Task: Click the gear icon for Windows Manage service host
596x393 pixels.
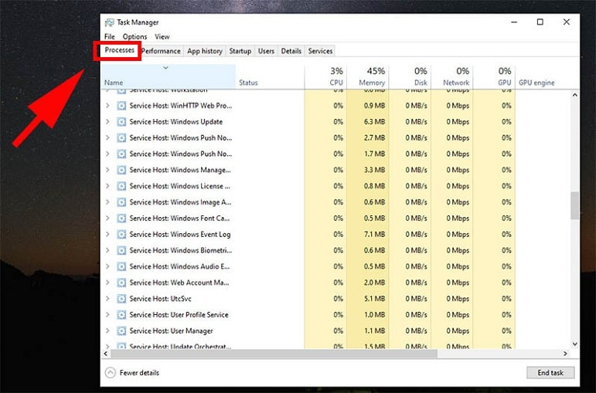Action: pyautogui.click(x=121, y=170)
